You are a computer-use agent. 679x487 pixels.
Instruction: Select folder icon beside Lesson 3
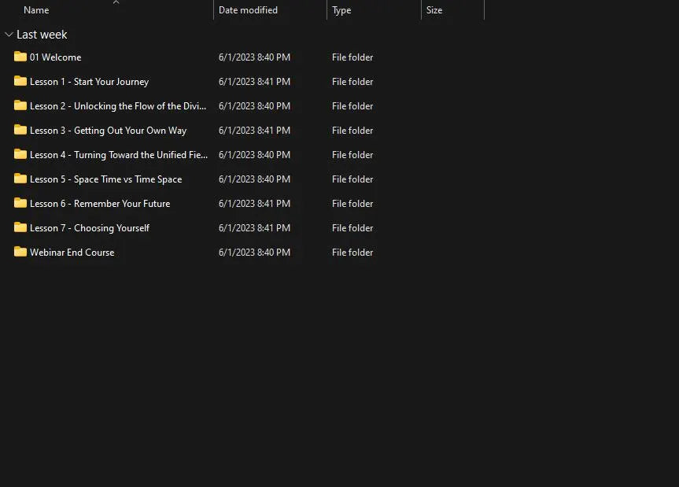20,130
